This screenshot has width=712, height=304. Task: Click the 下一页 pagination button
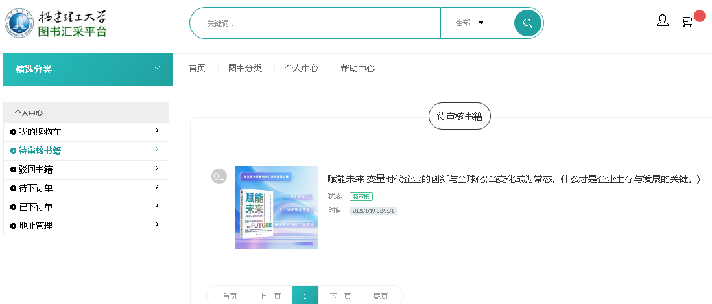[x=340, y=296]
